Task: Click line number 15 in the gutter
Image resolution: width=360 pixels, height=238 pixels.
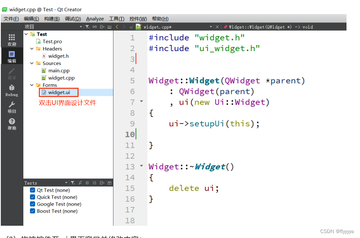Action: point(130,188)
